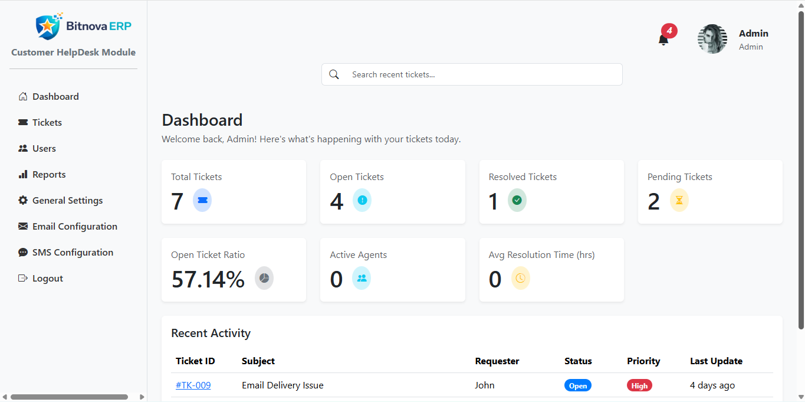805x402 pixels.
Task: Open Reports from the sidebar
Action: [x=48, y=175]
